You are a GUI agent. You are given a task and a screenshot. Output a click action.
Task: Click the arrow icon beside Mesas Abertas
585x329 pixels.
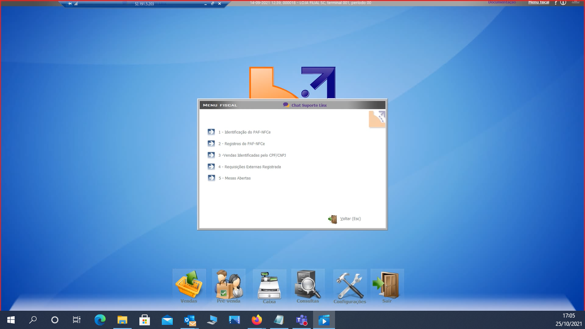[211, 178]
